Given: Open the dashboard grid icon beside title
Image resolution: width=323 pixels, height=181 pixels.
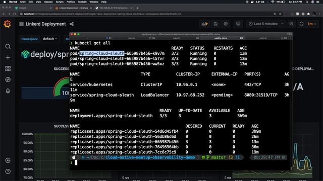Looking at the screenshot, I should click(x=21, y=24).
